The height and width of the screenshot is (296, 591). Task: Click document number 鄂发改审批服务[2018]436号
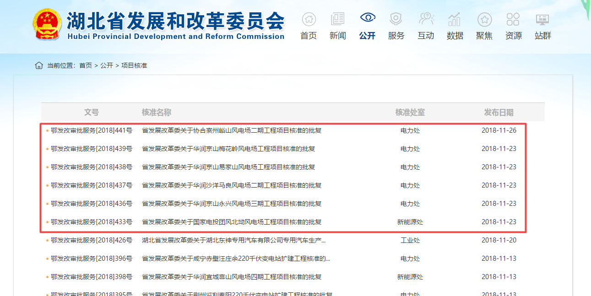click(x=92, y=204)
